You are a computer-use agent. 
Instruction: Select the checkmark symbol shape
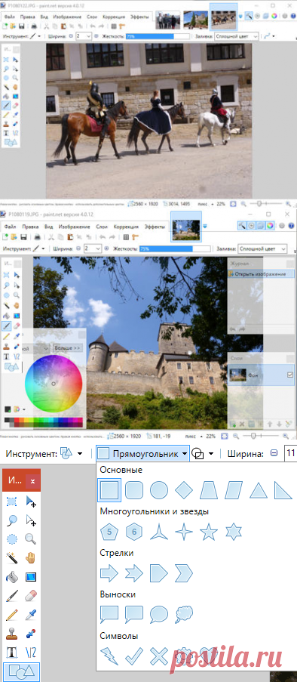[x=134, y=656]
